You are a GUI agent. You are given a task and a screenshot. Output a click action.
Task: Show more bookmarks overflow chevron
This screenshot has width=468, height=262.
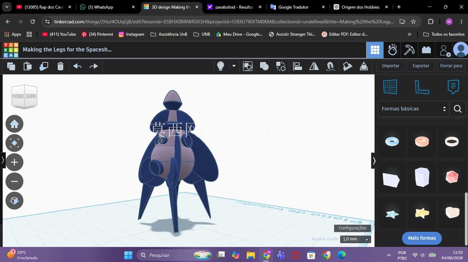coord(409,34)
